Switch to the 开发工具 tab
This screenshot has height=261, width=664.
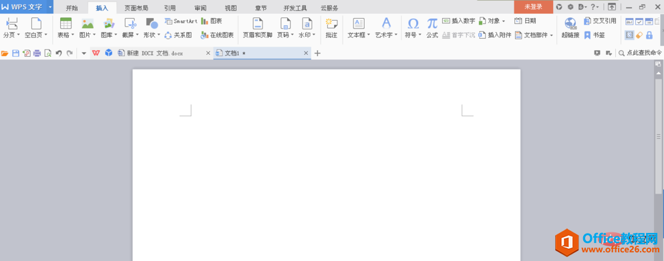295,8
